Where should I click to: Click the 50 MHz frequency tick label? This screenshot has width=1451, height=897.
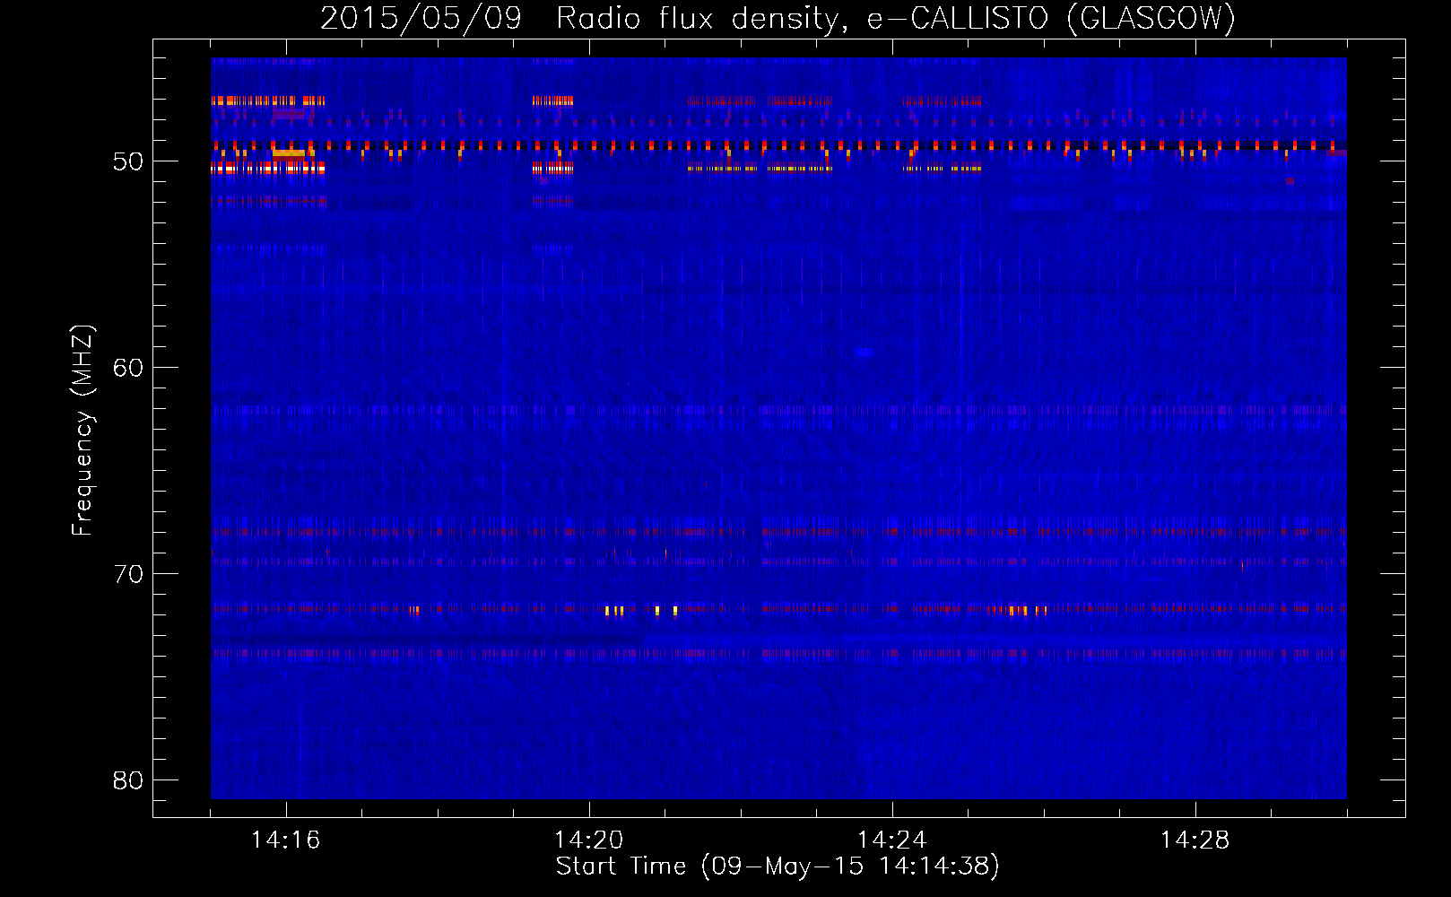coord(127,162)
